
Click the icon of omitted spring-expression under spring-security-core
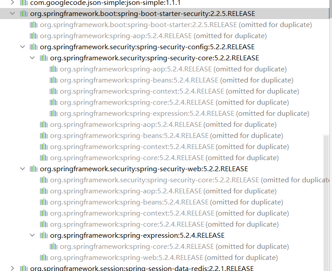[x=54, y=113]
